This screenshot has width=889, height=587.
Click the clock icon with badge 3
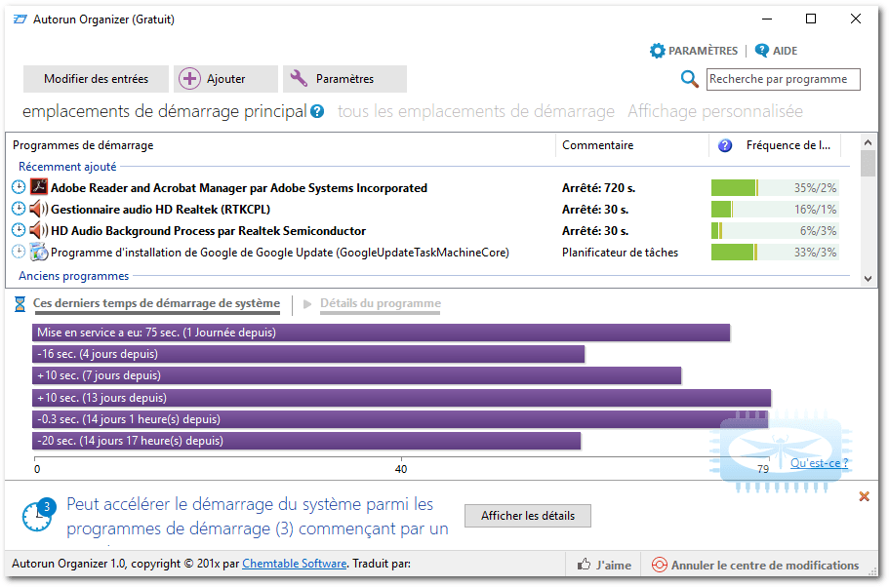click(39, 515)
